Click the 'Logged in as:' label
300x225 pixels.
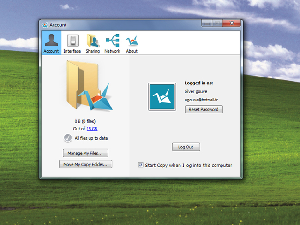click(x=199, y=83)
